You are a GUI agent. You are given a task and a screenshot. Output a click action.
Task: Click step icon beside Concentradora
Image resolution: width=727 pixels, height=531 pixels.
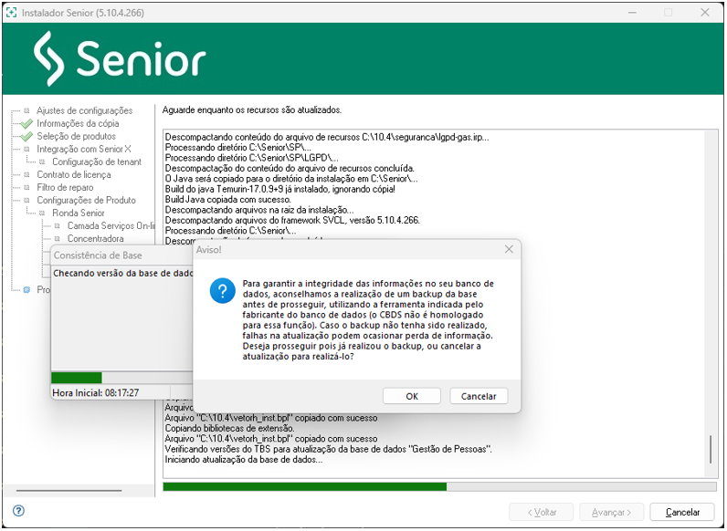click(58, 239)
